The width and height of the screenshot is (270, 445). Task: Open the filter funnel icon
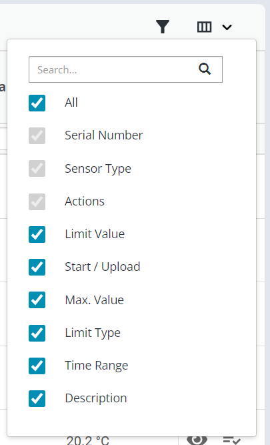[x=163, y=27]
